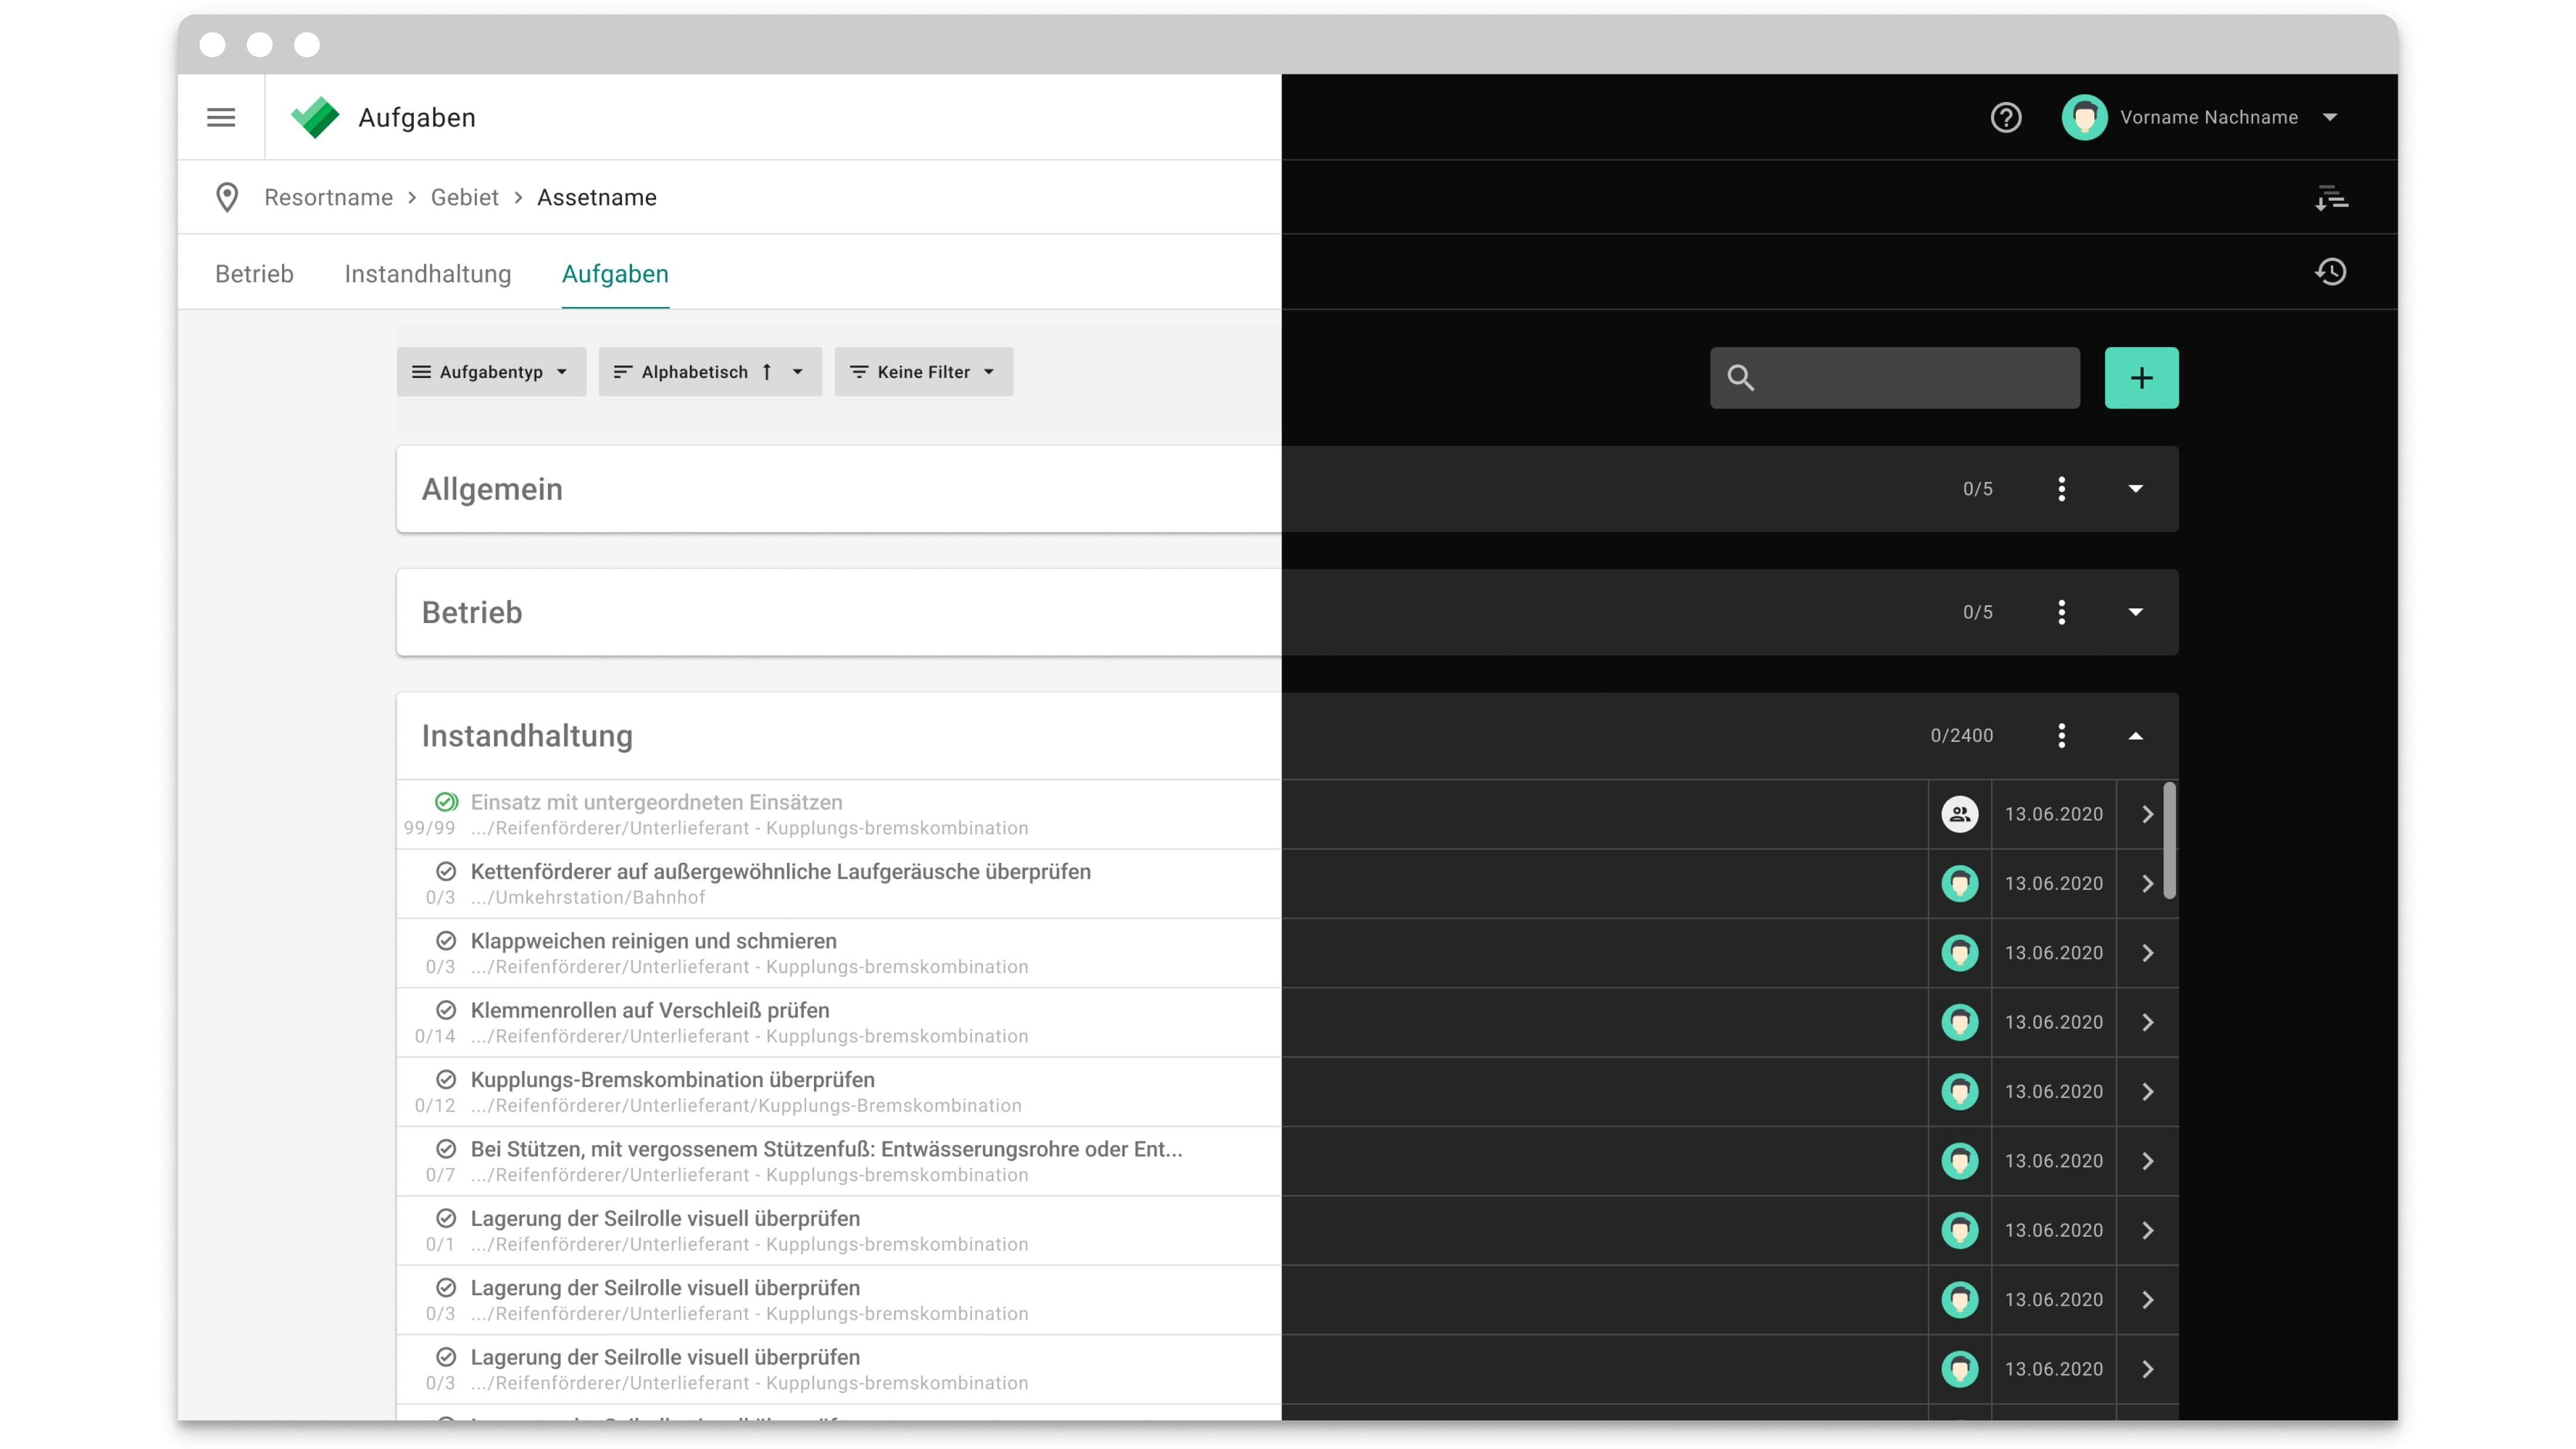Open the history icon next to the tabs
The image size is (2576, 1449).
(2332, 272)
